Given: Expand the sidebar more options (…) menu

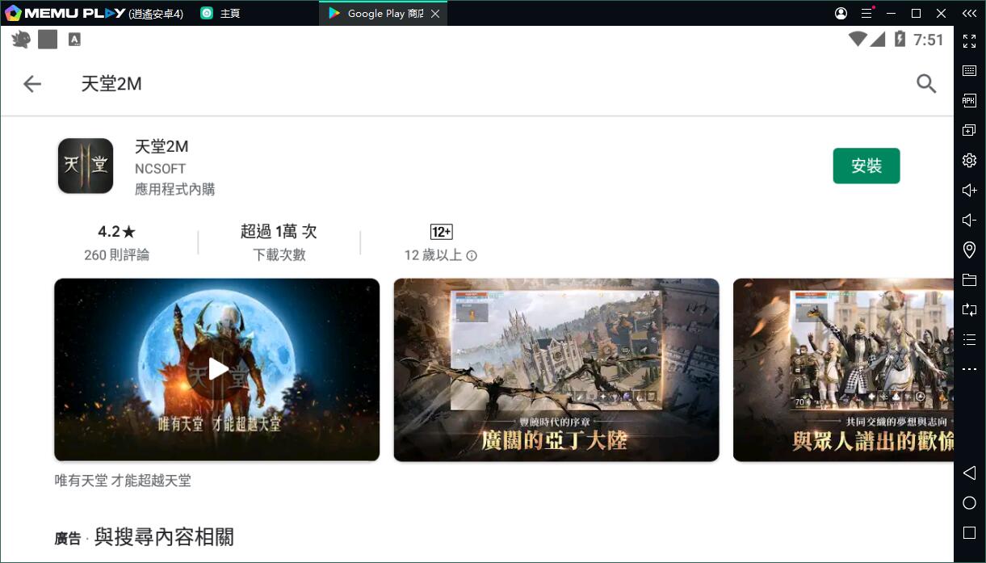Looking at the screenshot, I should tap(968, 369).
